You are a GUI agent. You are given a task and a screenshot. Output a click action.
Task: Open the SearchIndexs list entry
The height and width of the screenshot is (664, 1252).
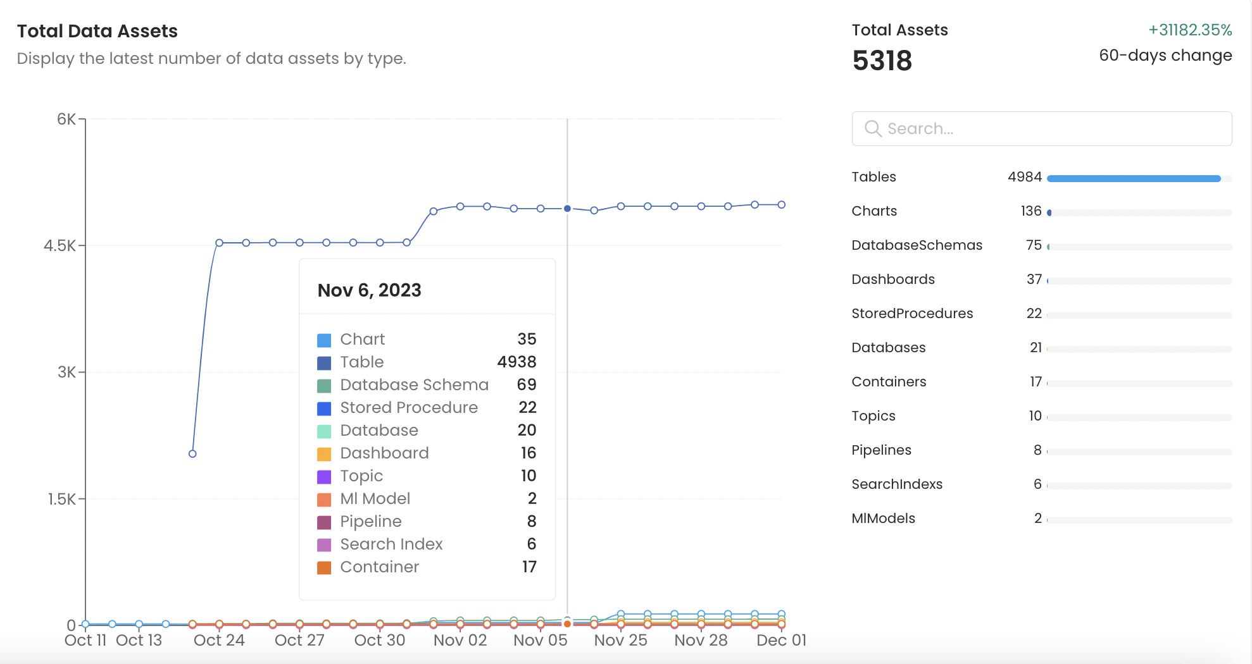pos(897,484)
